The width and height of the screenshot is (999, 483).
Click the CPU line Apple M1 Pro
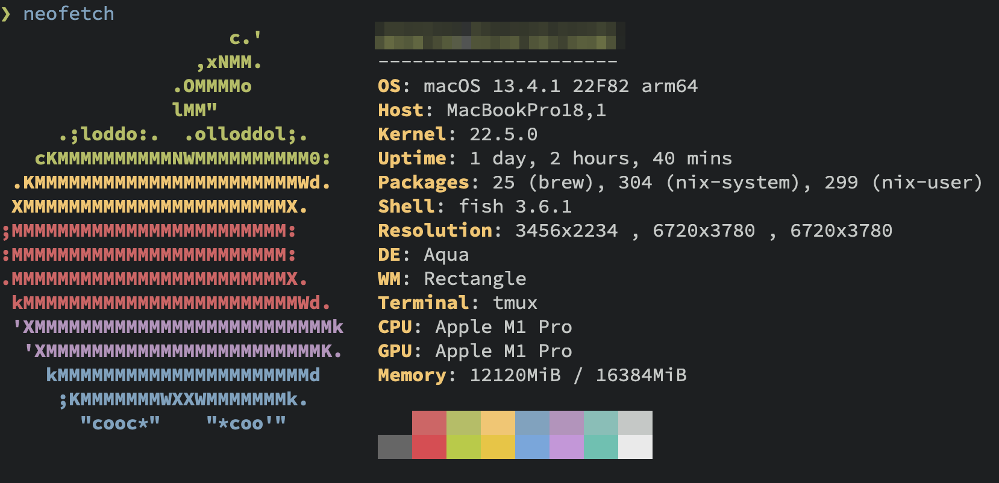point(475,327)
